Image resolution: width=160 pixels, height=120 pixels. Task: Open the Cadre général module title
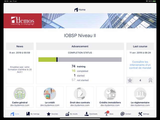pos(20,102)
